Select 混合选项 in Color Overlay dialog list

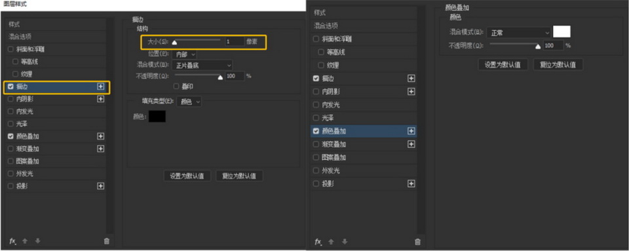tap(364, 26)
